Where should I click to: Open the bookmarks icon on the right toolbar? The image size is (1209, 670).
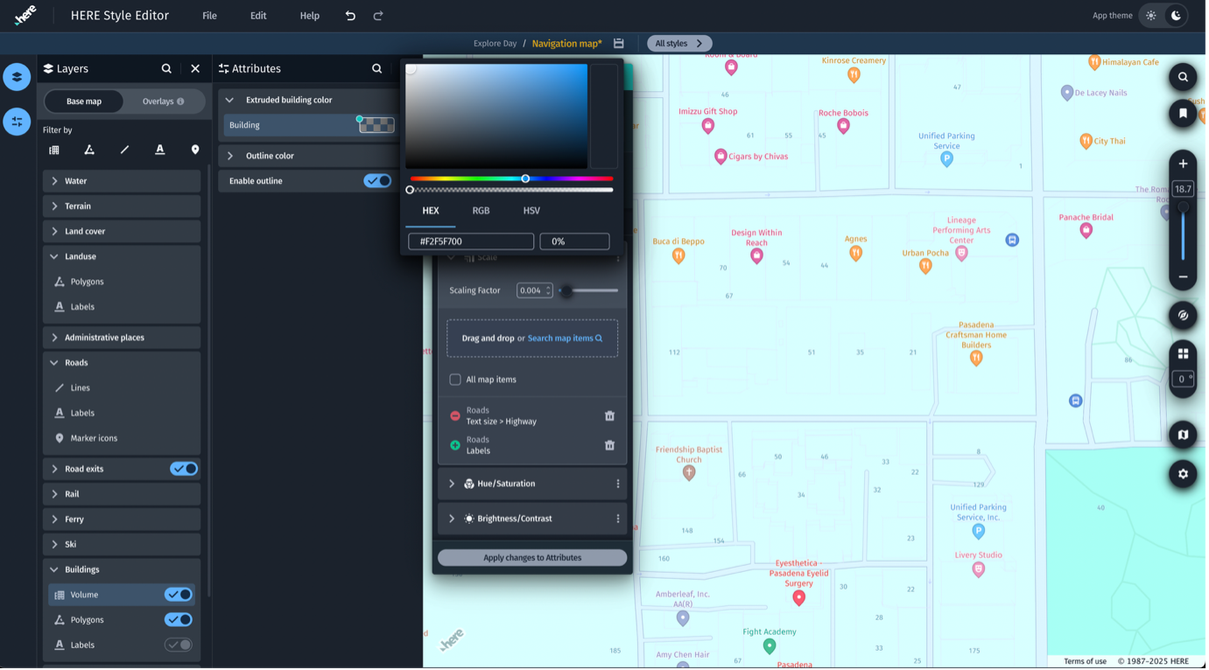click(1183, 113)
